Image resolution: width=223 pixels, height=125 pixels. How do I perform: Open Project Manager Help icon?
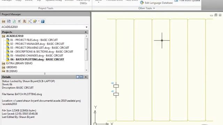click(x=43, y=22)
